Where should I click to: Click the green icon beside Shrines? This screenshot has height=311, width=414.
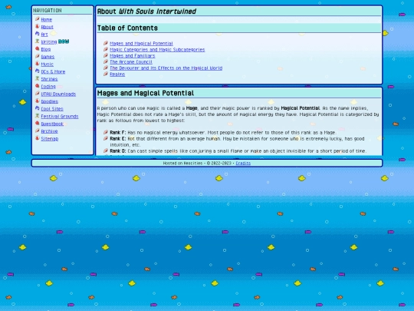click(38, 78)
